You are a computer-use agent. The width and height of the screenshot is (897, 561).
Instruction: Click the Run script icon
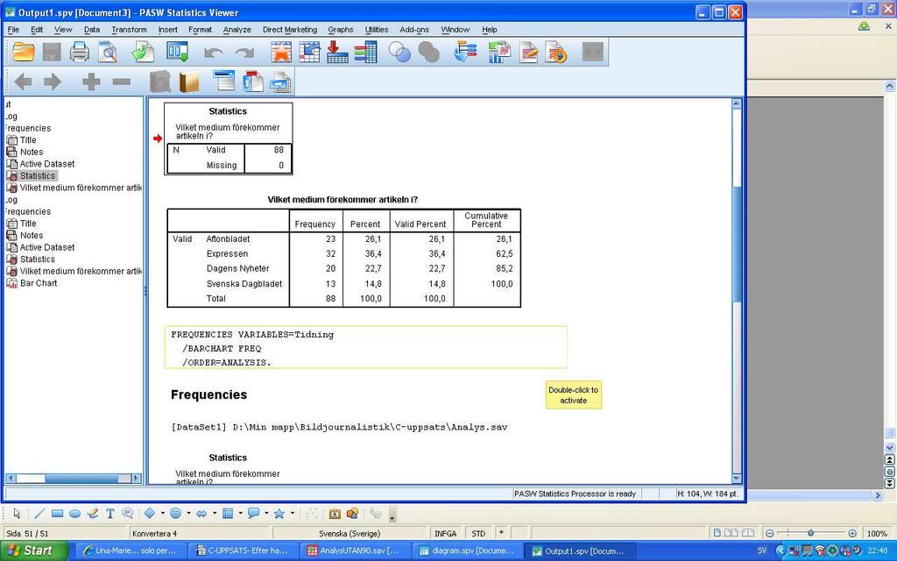(x=556, y=52)
